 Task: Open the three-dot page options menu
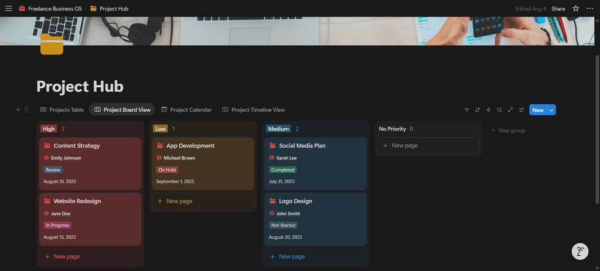click(x=589, y=8)
